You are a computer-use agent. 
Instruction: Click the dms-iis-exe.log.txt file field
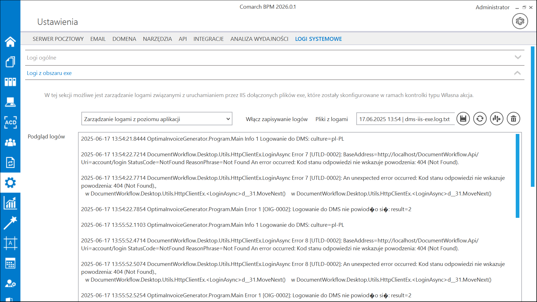(x=405, y=119)
